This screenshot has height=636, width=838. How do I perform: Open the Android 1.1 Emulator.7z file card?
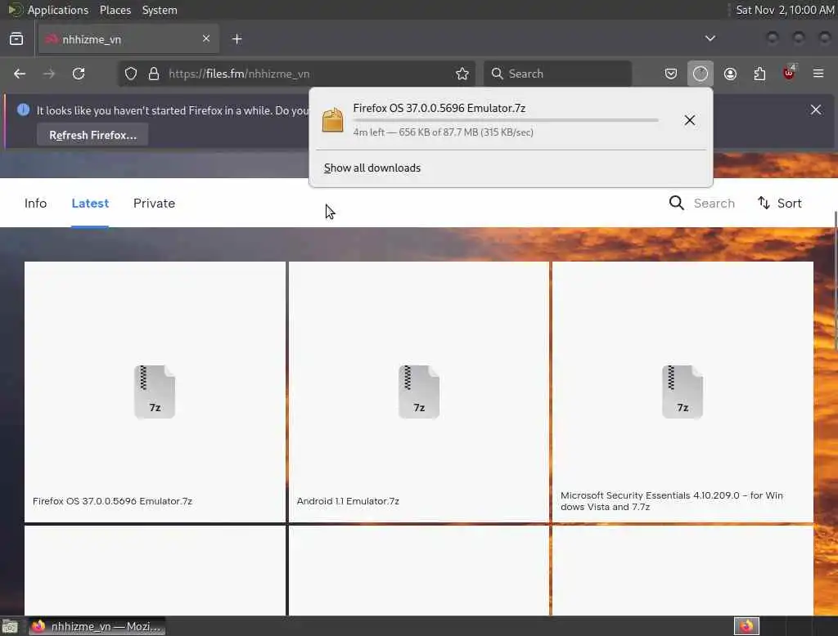pos(419,392)
